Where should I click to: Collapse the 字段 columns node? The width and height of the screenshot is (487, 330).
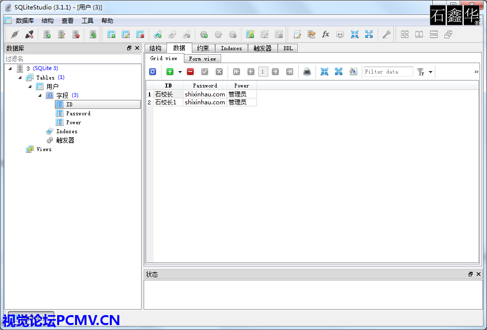tap(40, 95)
